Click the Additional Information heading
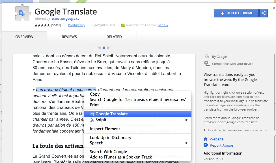 [x=223, y=153]
